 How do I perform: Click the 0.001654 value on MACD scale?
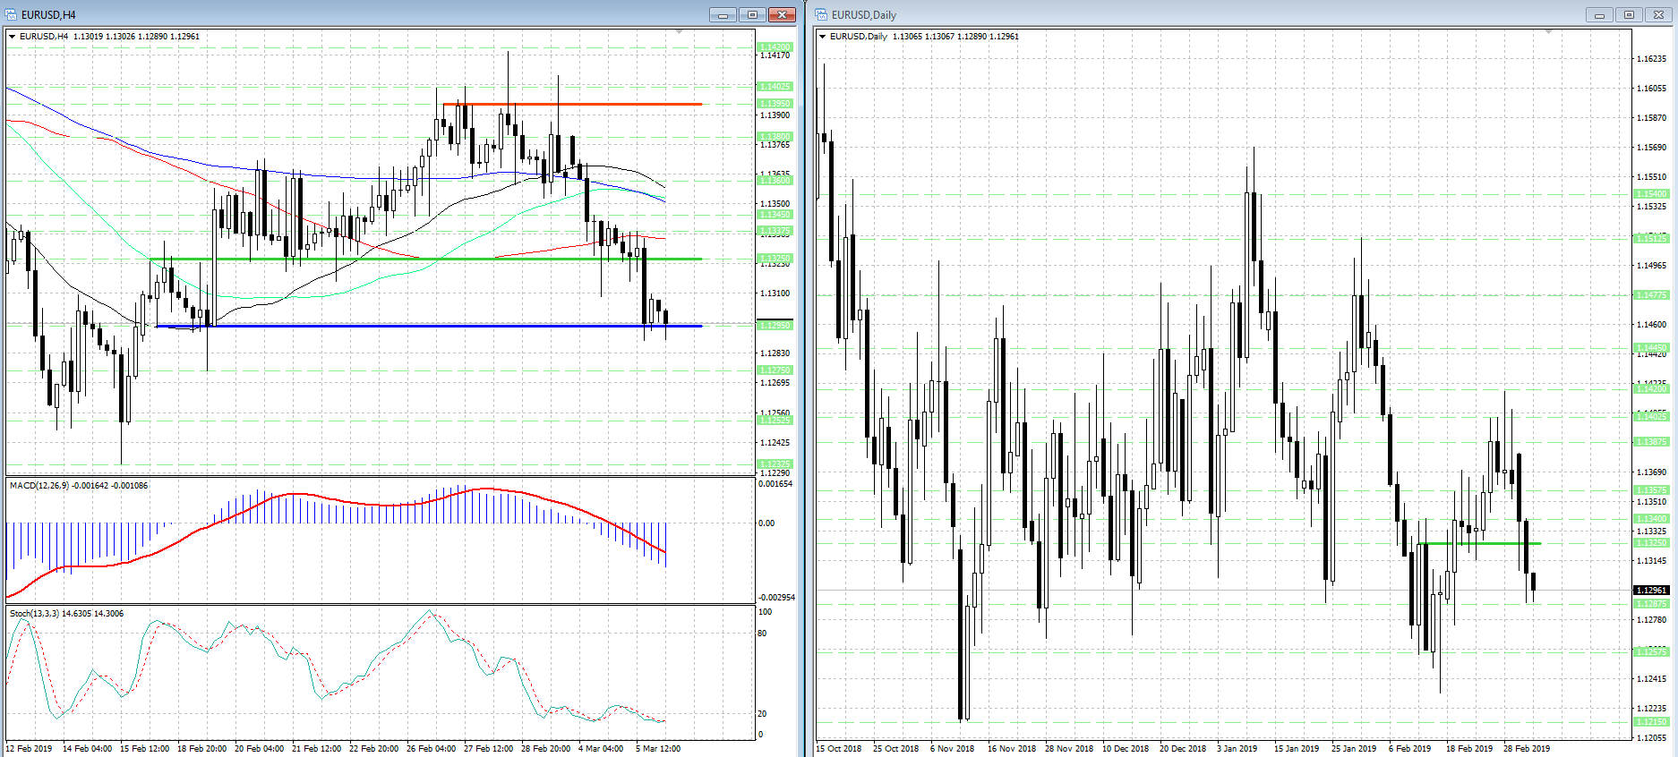click(775, 484)
